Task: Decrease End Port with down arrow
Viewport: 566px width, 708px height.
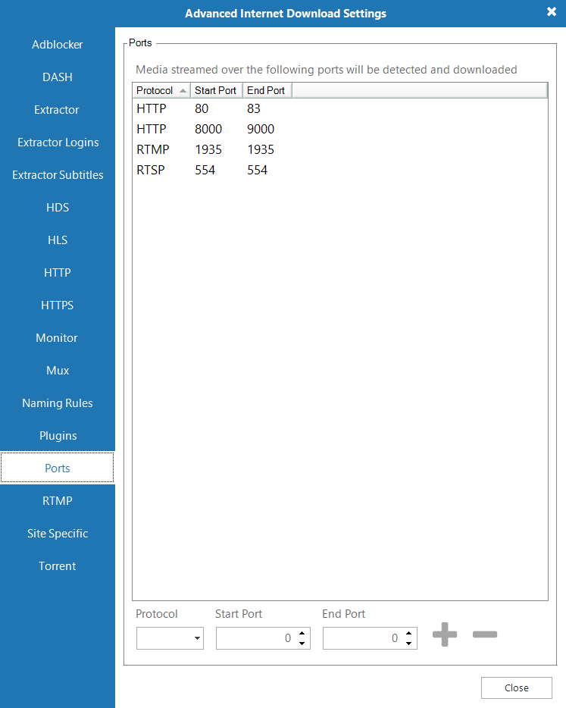Action: (408, 643)
